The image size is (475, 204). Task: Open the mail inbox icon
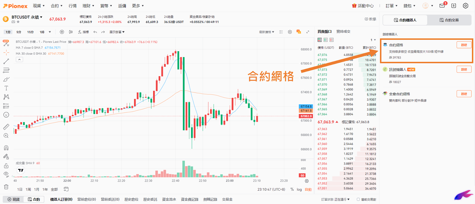(x=442, y=6)
